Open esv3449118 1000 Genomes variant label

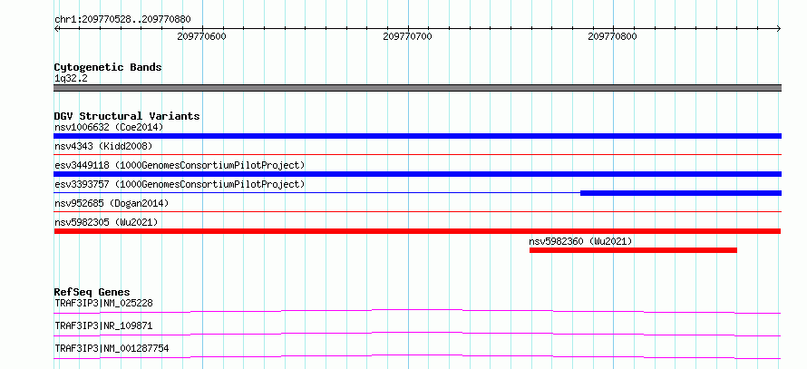[180, 165]
